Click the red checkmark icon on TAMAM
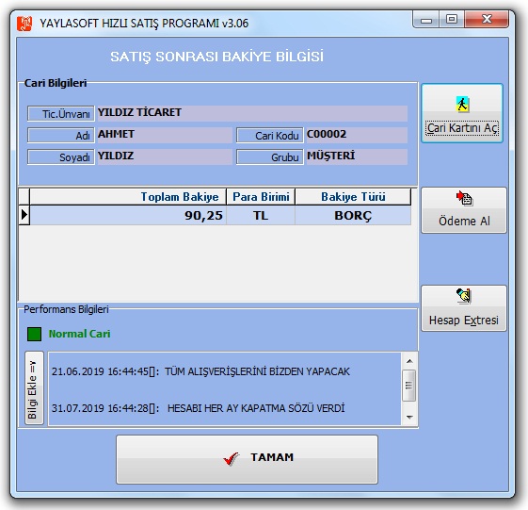528x510 pixels. [231, 458]
